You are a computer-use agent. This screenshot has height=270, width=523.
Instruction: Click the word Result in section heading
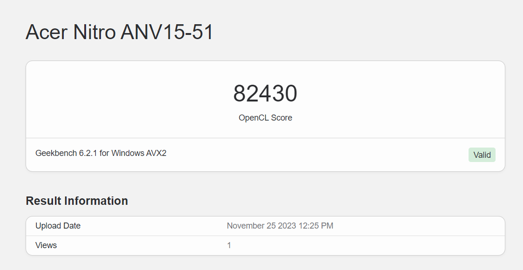pyautogui.click(x=43, y=201)
